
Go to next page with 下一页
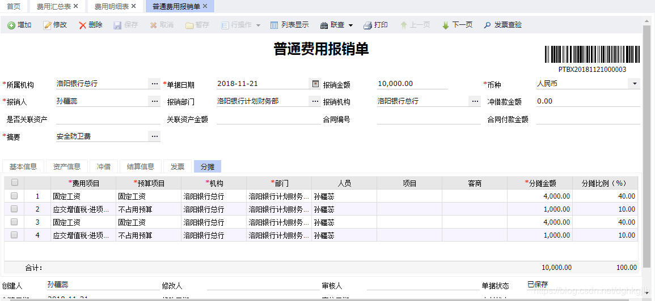458,25
